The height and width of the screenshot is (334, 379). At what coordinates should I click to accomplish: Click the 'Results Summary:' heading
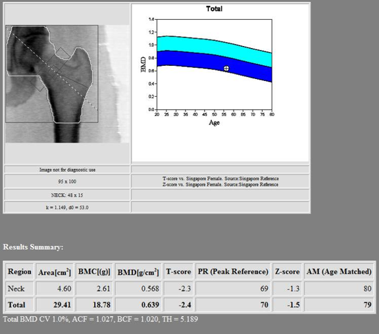point(33,247)
